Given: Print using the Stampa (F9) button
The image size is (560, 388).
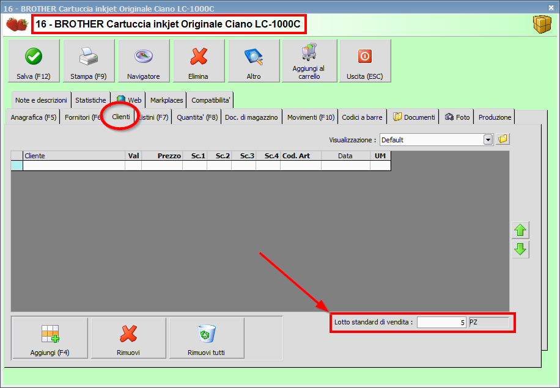Looking at the screenshot, I should pyautogui.click(x=89, y=60).
